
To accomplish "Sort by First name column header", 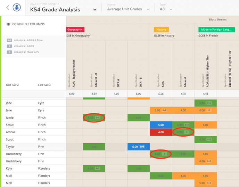I will (x=13, y=85).
